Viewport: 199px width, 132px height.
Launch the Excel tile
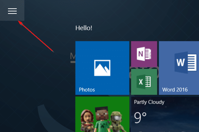point(144,82)
